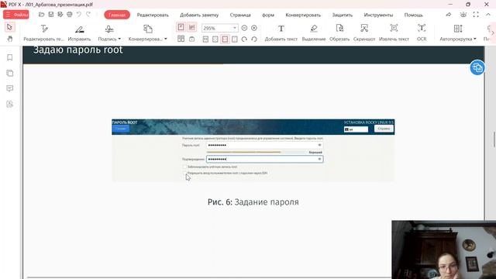The width and height of the screenshot is (496, 279).
Task: Undo the last action
Action: coord(79,15)
